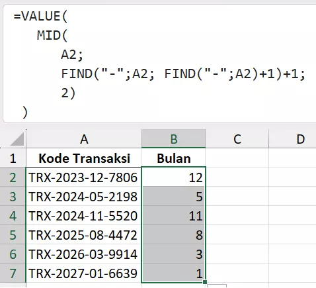The width and height of the screenshot is (316, 288).
Task: Select row 5 header
Action: pos(13,234)
